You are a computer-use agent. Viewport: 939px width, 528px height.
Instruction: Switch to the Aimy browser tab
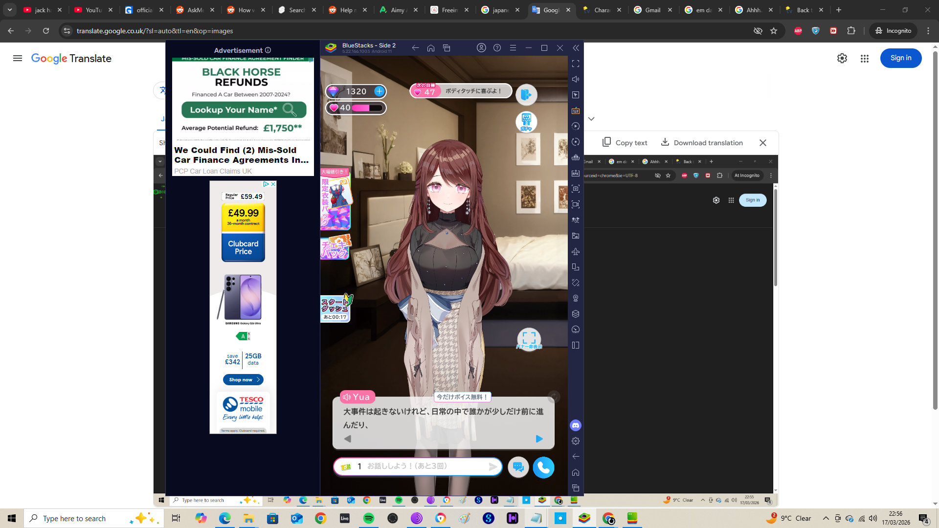click(x=399, y=10)
